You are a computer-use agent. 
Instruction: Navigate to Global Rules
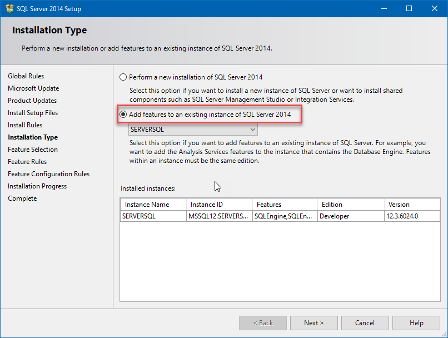click(25, 76)
